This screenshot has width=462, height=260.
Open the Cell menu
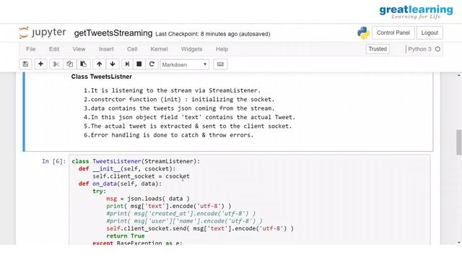pos(132,49)
